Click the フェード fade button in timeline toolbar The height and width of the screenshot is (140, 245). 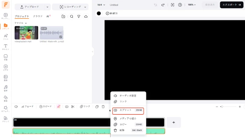point(27,106)
